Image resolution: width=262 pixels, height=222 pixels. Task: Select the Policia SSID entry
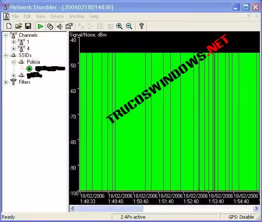point(33,62)
